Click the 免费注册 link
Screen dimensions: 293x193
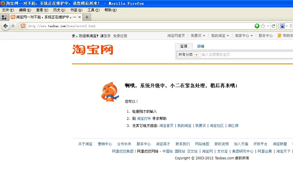120,36
